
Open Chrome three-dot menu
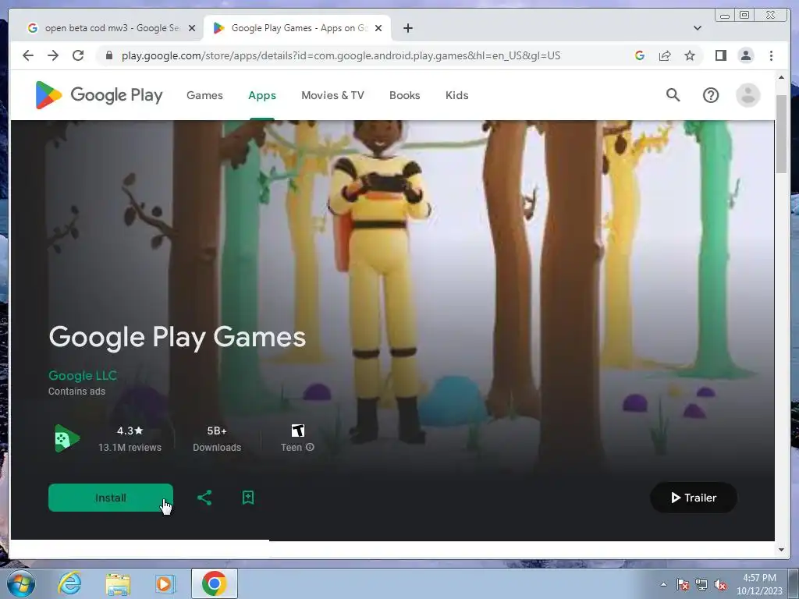tap(771, 55)
